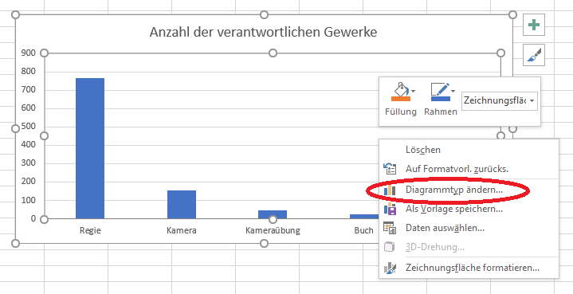Click the data table icon beside Daten auswählen
The height and width of the screenshot is (294, 573).
390,228
